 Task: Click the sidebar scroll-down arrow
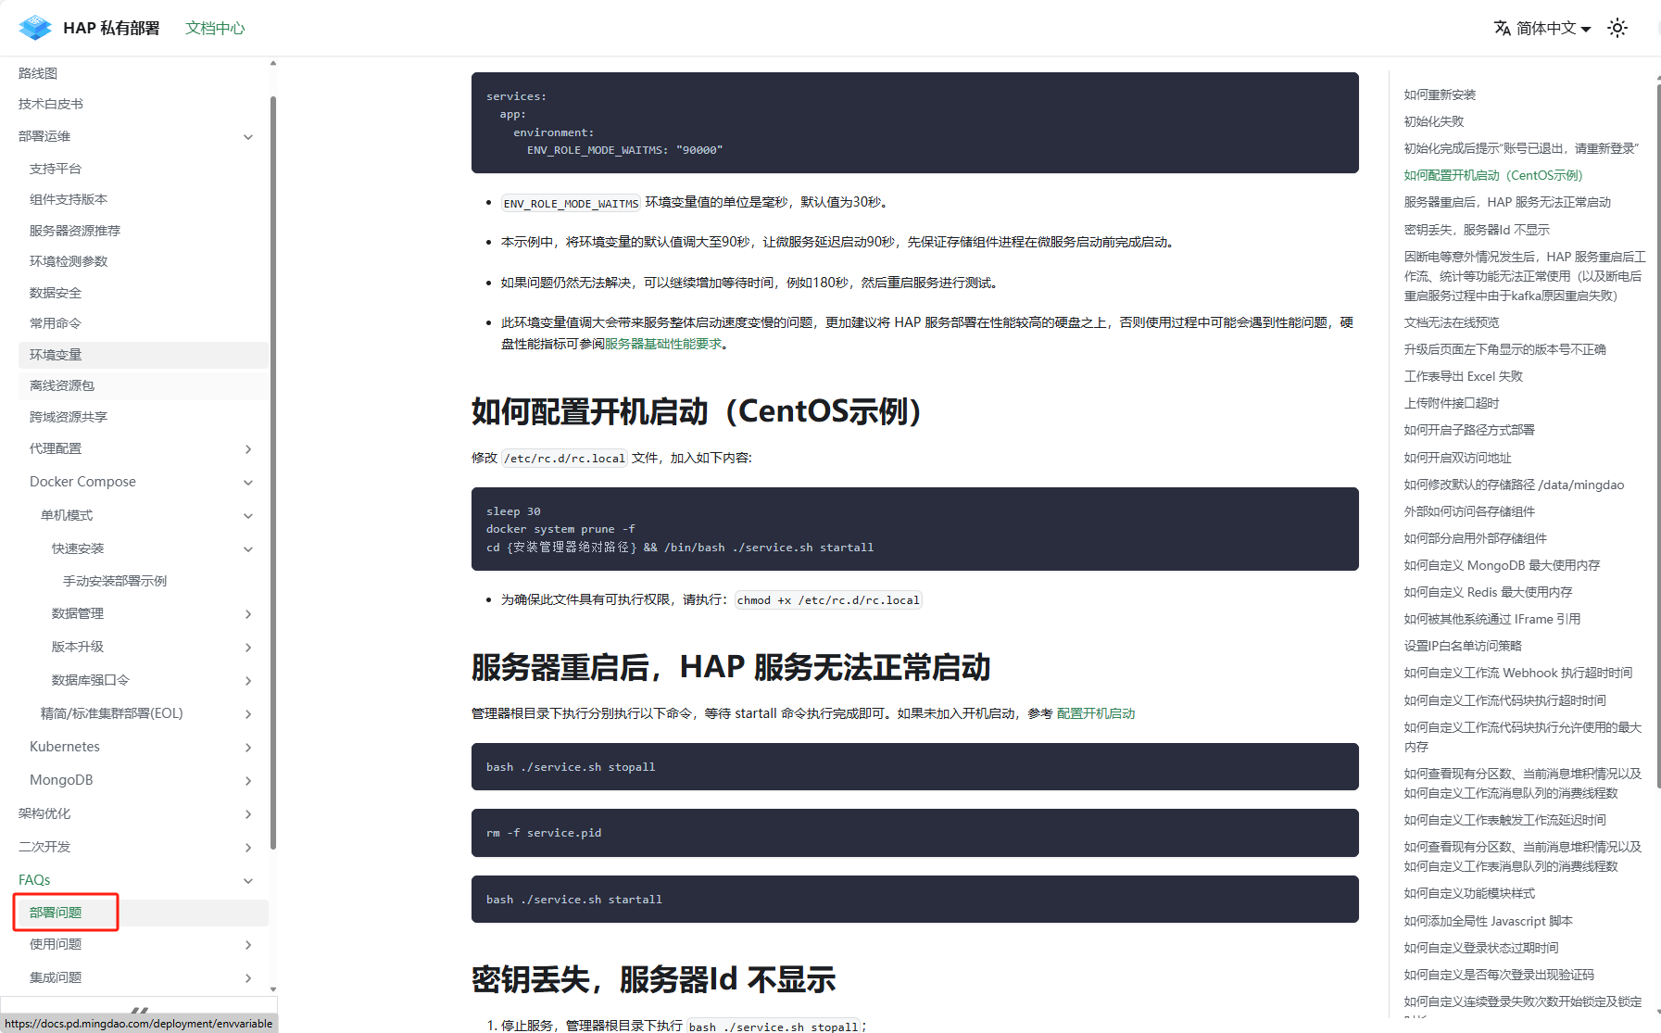tap(273, 989)
